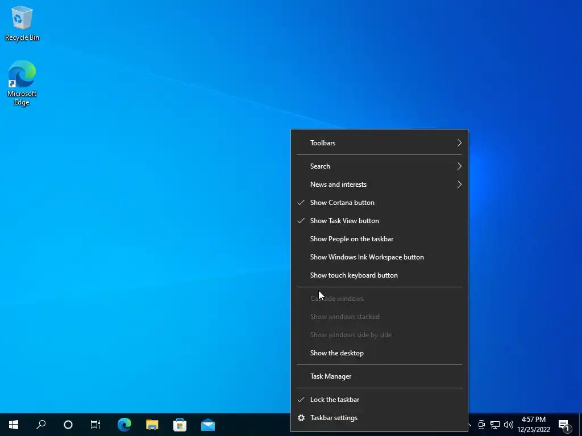Open the Action Center notifications icon
The image size is (582, 436).
[x=564, y=425]
